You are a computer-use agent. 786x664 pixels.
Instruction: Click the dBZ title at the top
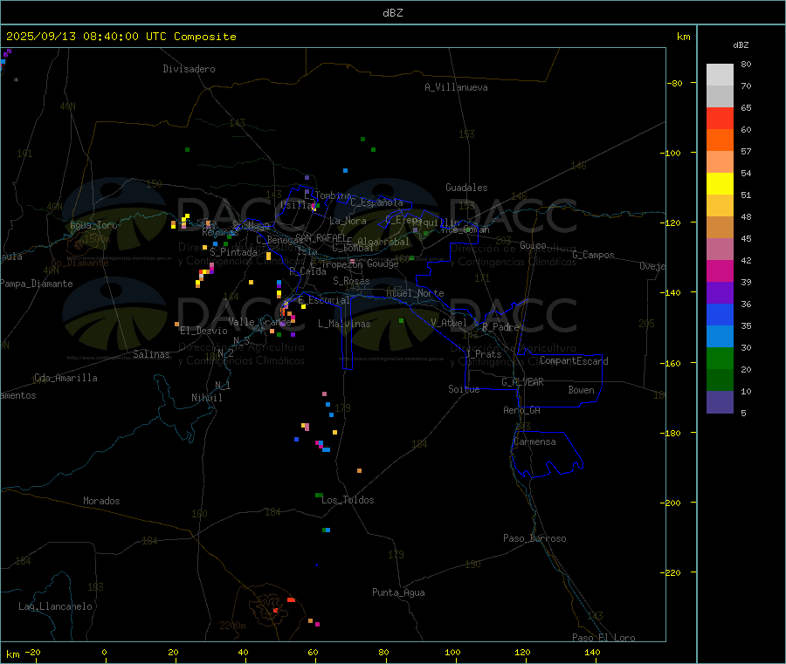pyautogui.click(x=392, y=12)
